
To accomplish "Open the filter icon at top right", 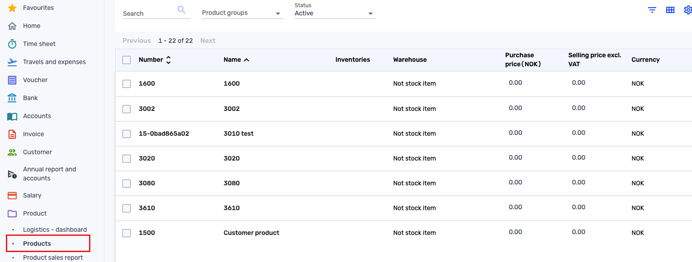I will 652,9.
